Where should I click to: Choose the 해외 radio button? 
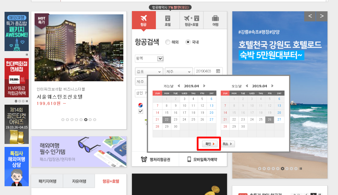(167, 42)
